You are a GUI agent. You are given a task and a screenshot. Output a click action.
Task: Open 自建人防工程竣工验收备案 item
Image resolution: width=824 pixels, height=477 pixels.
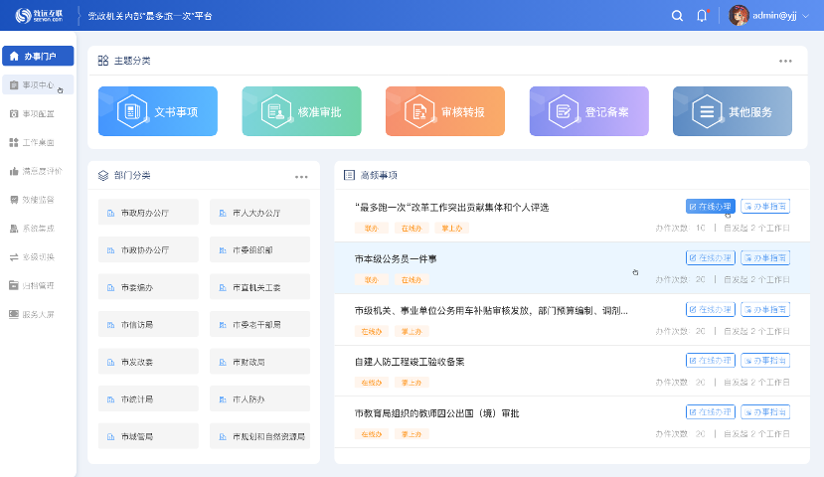click(410, 362)
